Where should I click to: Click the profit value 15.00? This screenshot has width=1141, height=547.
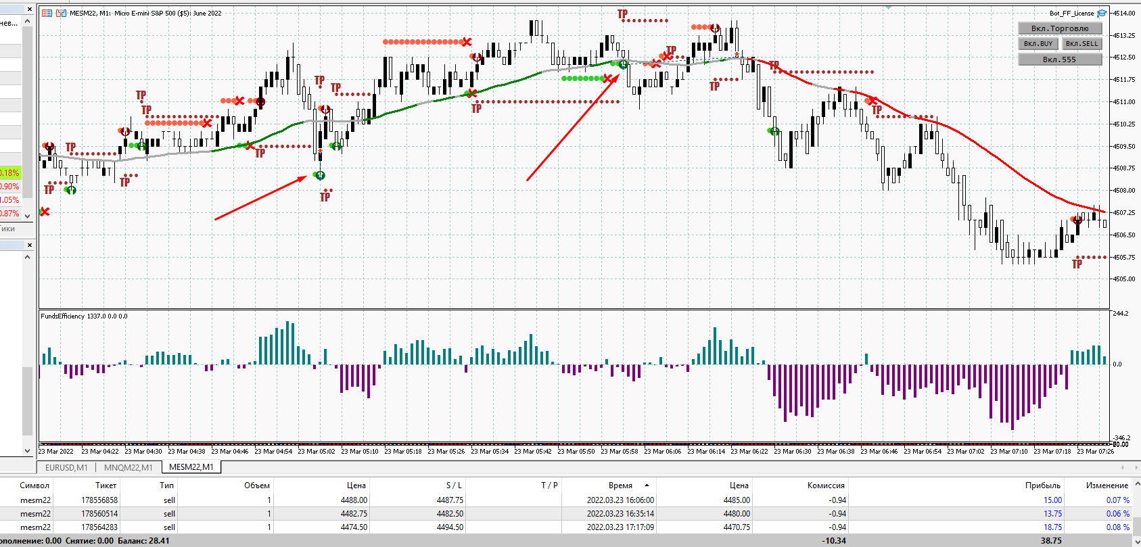pyautogui.click(x=1052, y=500)
